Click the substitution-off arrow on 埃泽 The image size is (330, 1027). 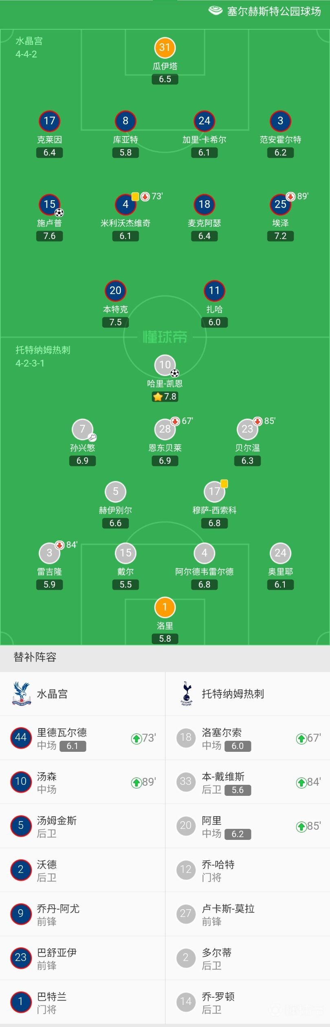[290, 197]
